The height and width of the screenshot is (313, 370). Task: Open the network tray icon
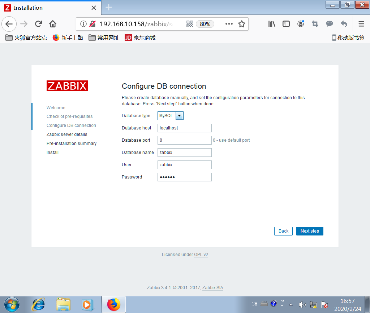click(x=313, y=304)
